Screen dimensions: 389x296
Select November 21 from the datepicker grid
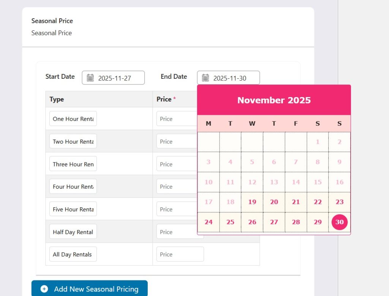(296, 202)
